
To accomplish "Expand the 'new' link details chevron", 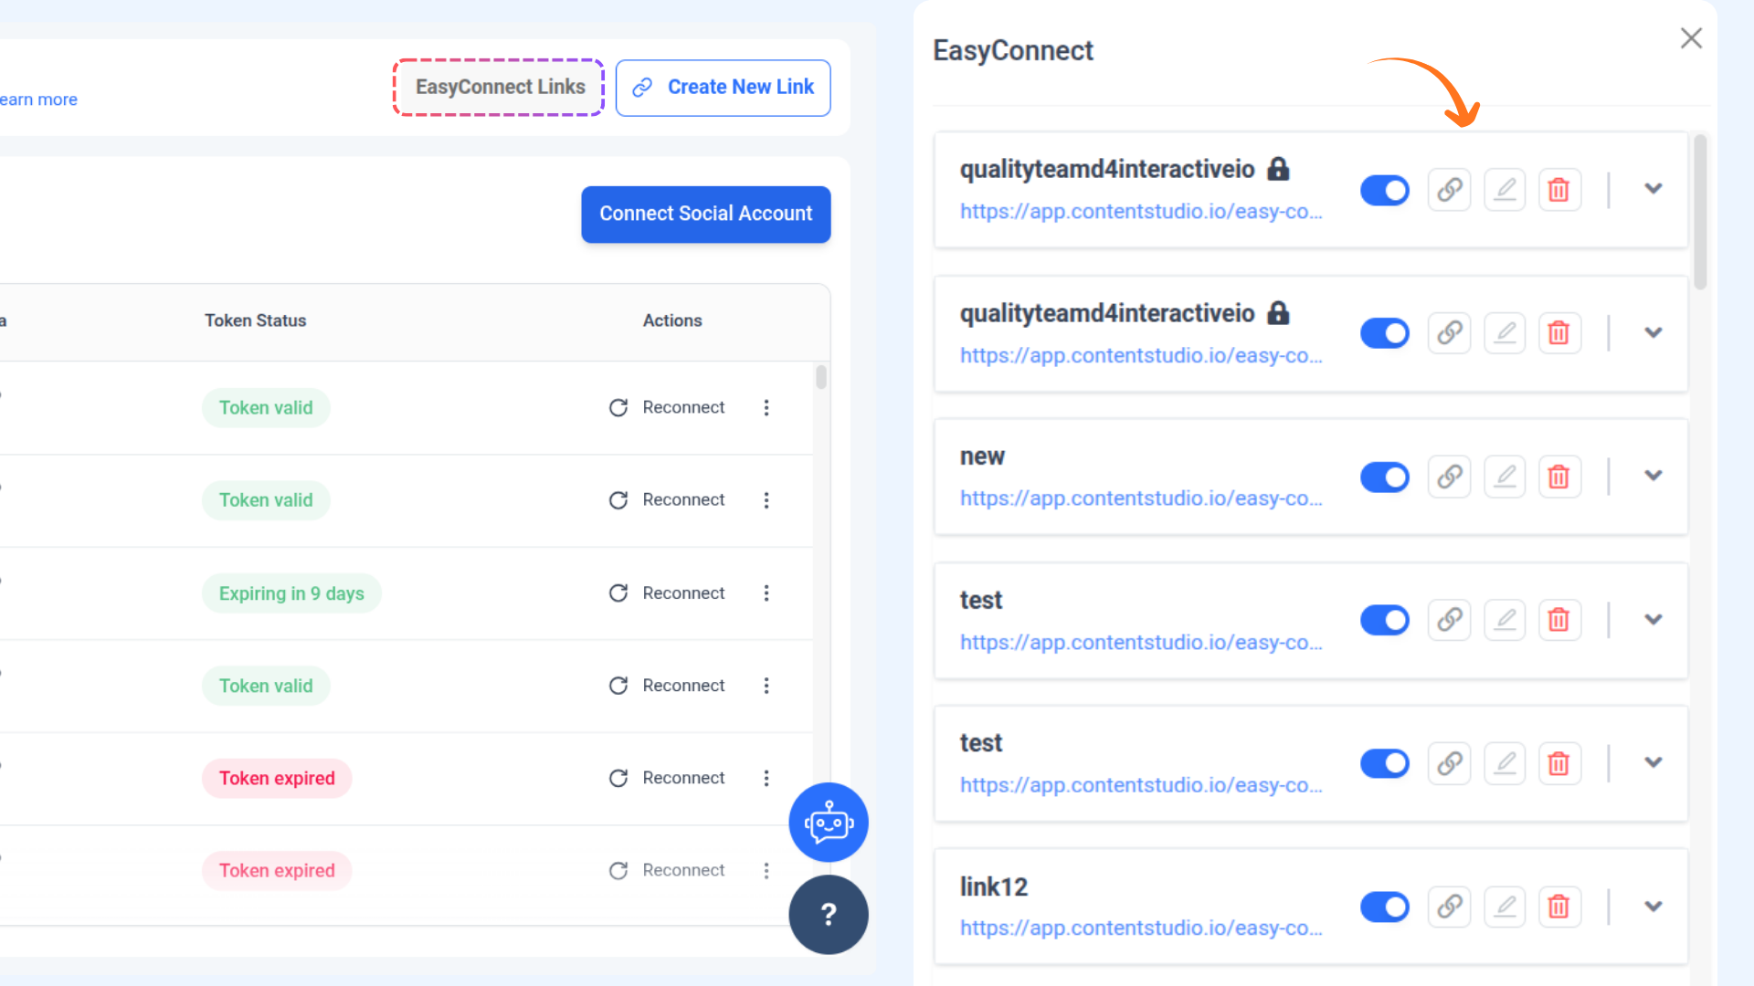I will point(1653,476).
